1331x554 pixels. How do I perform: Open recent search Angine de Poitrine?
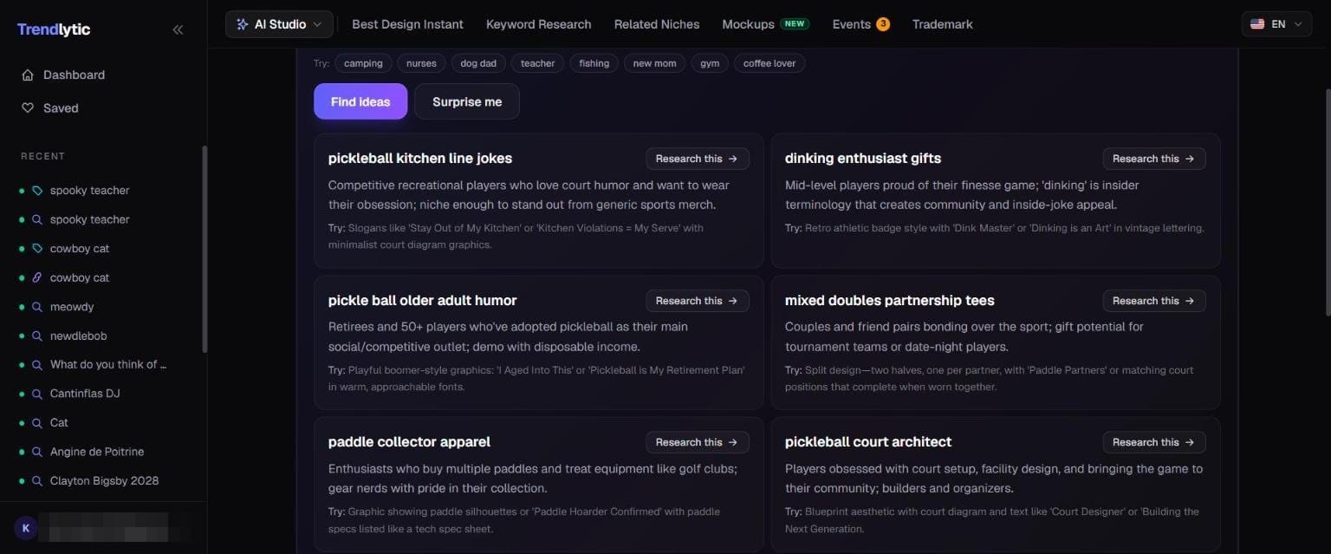pyautogui.click(x=97, y=452)
